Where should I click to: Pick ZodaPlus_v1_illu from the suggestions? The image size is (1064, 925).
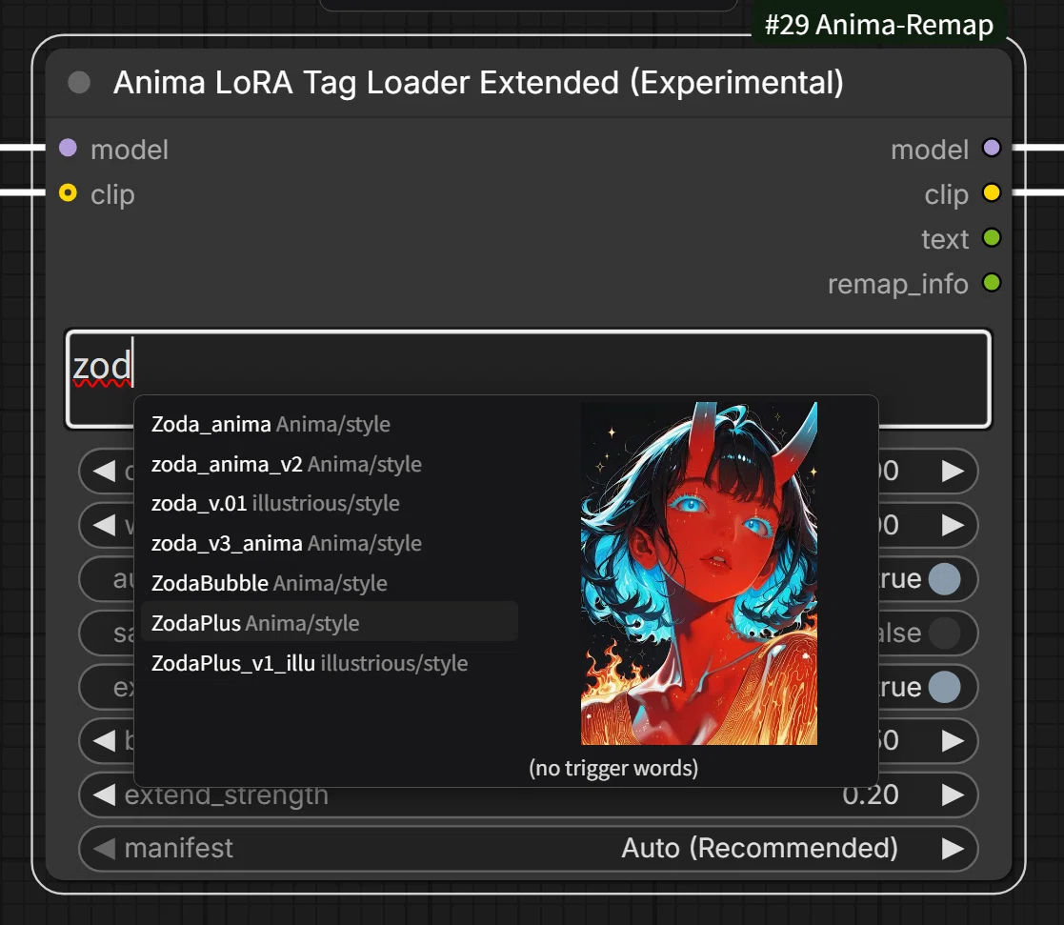[x=330, y=663]
